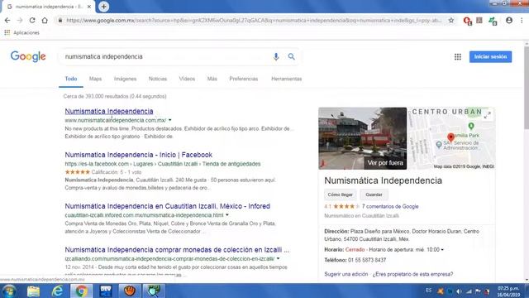Image resolution: width=529 pixels, height=298 pixels.
Task: Click the ES language indicator
Action: coord(428,291)
